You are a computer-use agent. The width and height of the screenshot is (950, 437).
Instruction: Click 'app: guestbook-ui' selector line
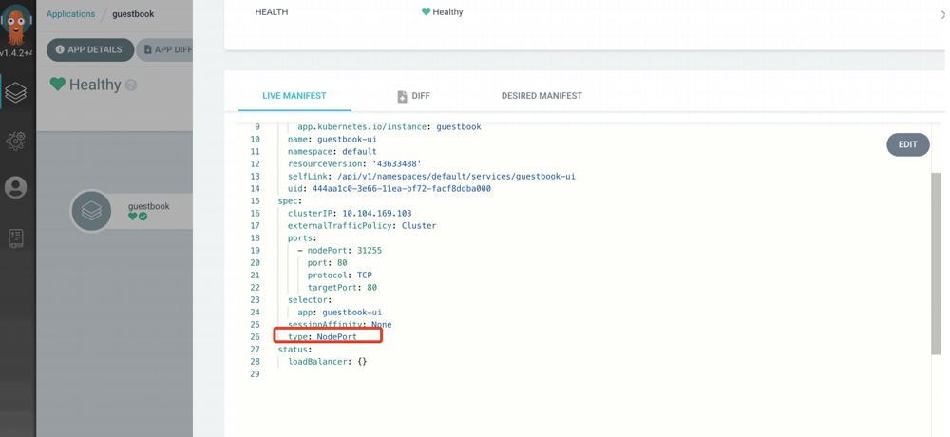coord(339,313)
